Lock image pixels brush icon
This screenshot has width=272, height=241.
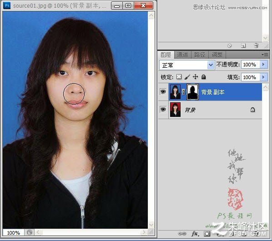pyautogui.click(x=187, y=77)
